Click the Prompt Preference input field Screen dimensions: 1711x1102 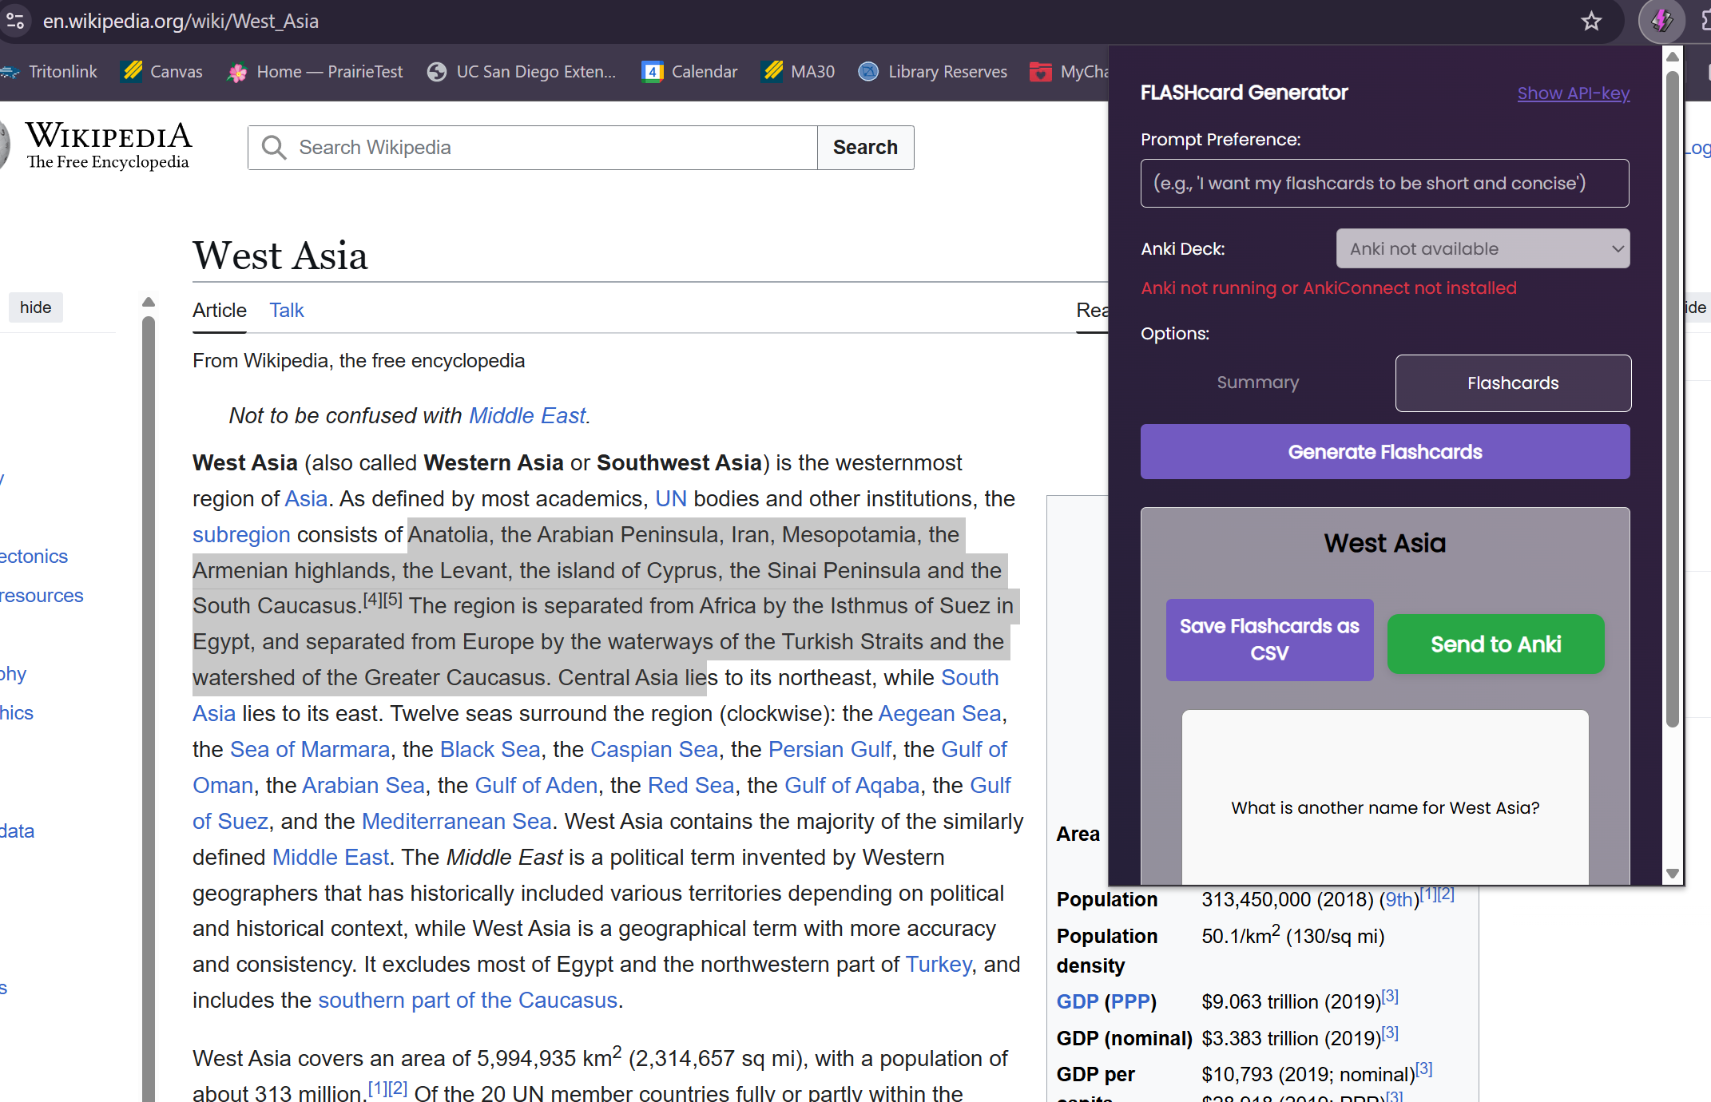coord(1384,184)
